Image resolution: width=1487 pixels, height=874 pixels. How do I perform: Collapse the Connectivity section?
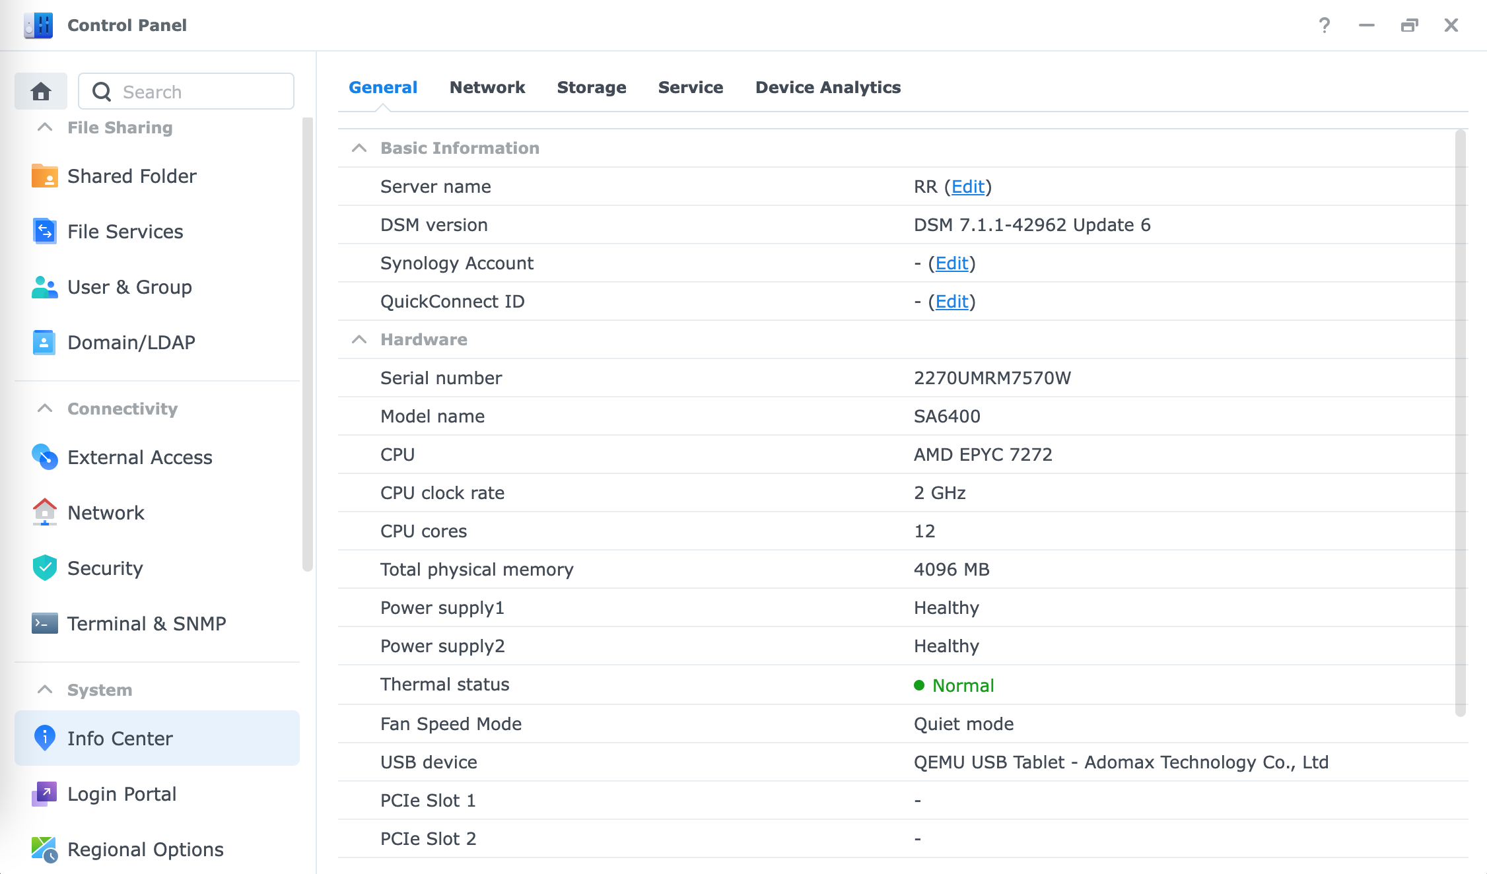tap(45, 409)
